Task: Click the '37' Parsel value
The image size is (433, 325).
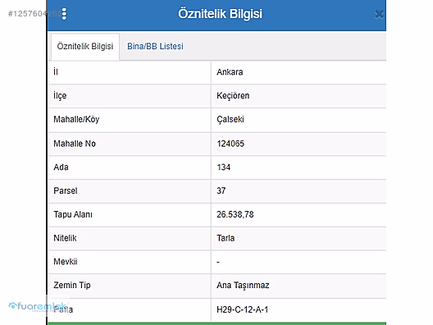Action: (221, 190)
